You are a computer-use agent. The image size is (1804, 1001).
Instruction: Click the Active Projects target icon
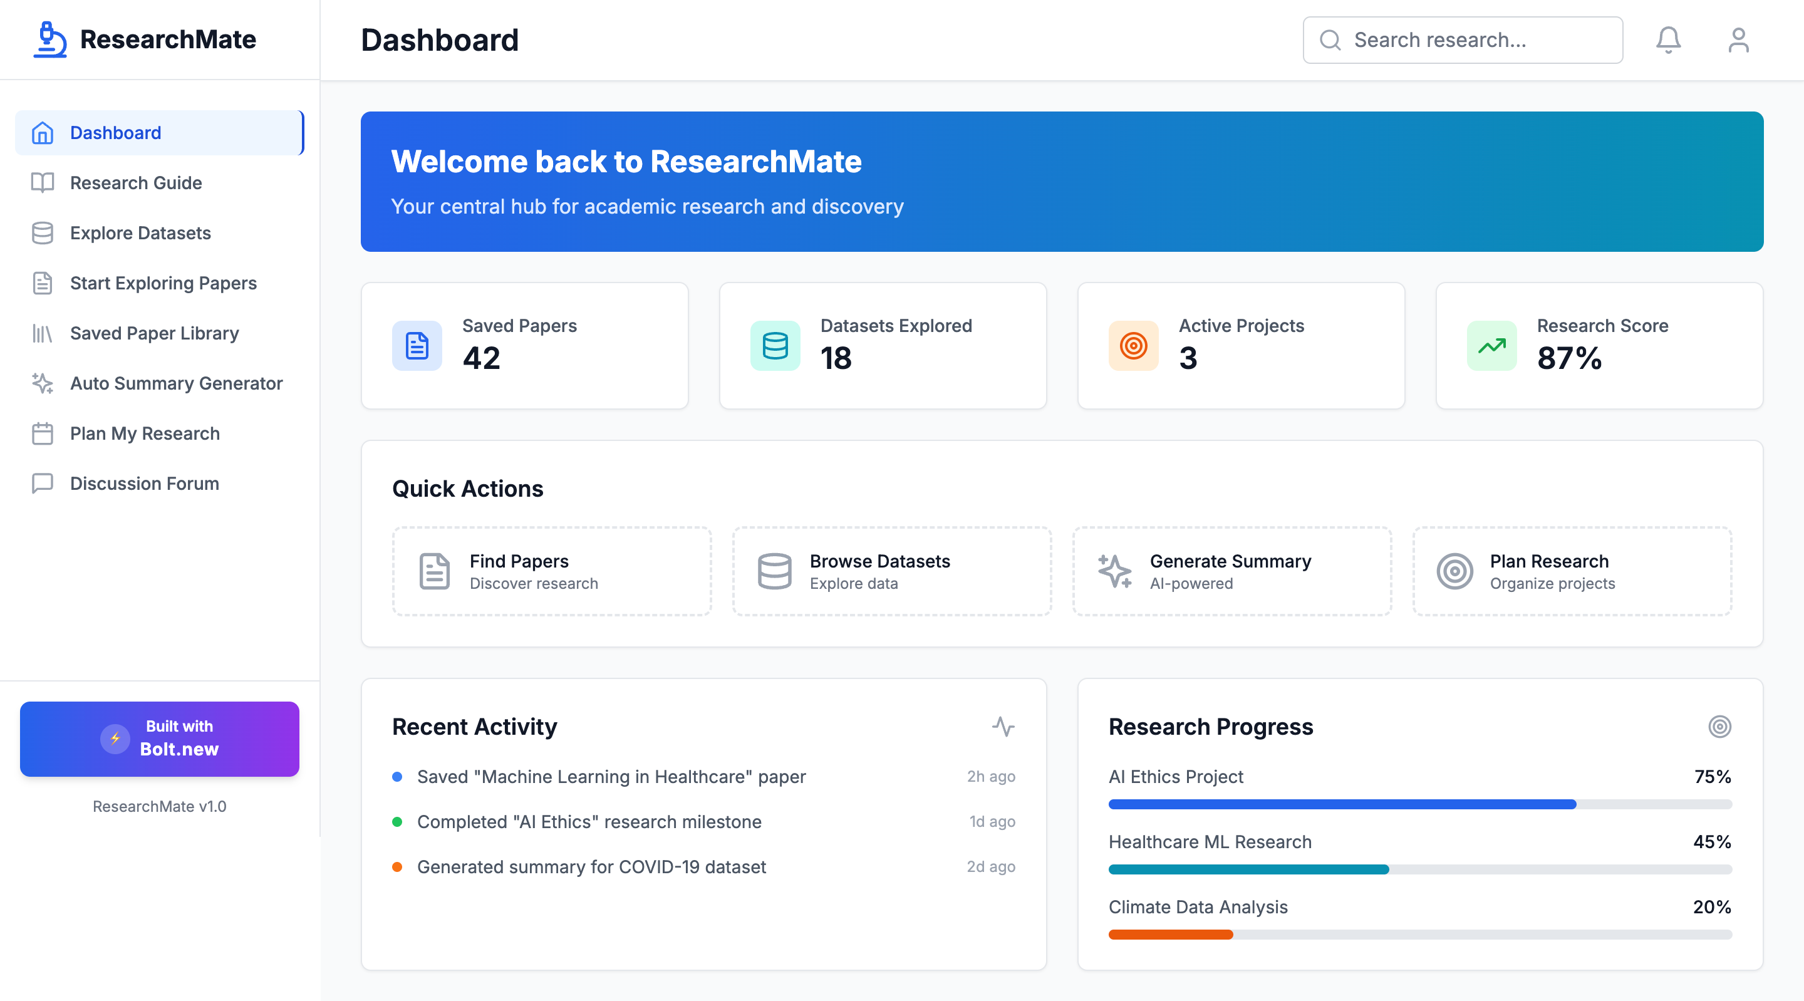pyautogui.click(x=1133, y=345)
